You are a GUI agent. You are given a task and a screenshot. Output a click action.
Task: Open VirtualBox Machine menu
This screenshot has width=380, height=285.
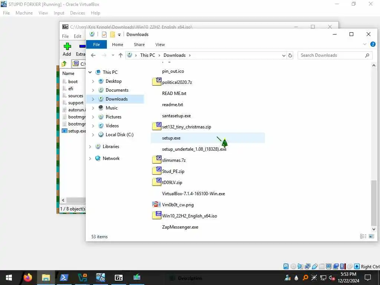coord(24,13)
